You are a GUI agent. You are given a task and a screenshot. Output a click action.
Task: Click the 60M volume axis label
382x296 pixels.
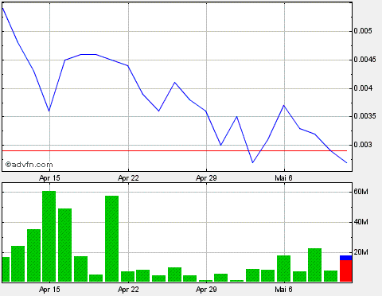(x=361, y=192)
